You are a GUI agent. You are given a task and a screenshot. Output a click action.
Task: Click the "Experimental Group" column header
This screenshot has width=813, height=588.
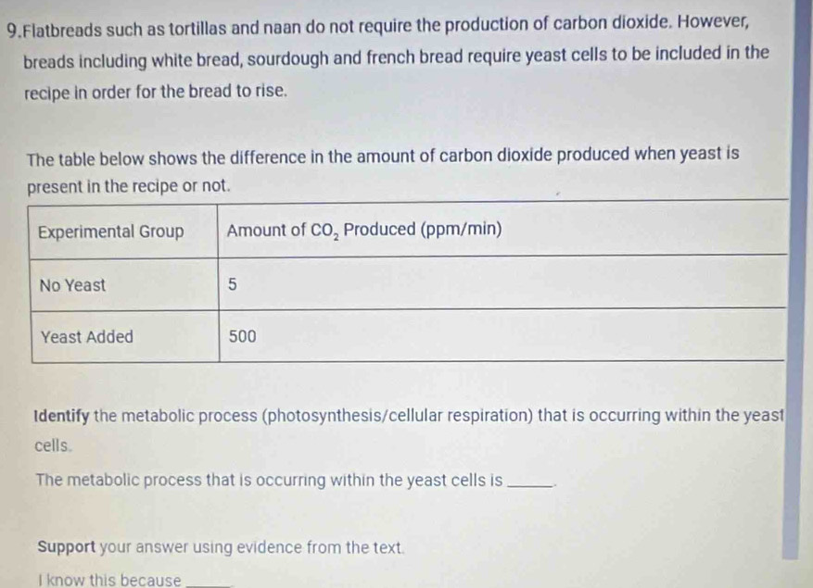tap(111, 231)
